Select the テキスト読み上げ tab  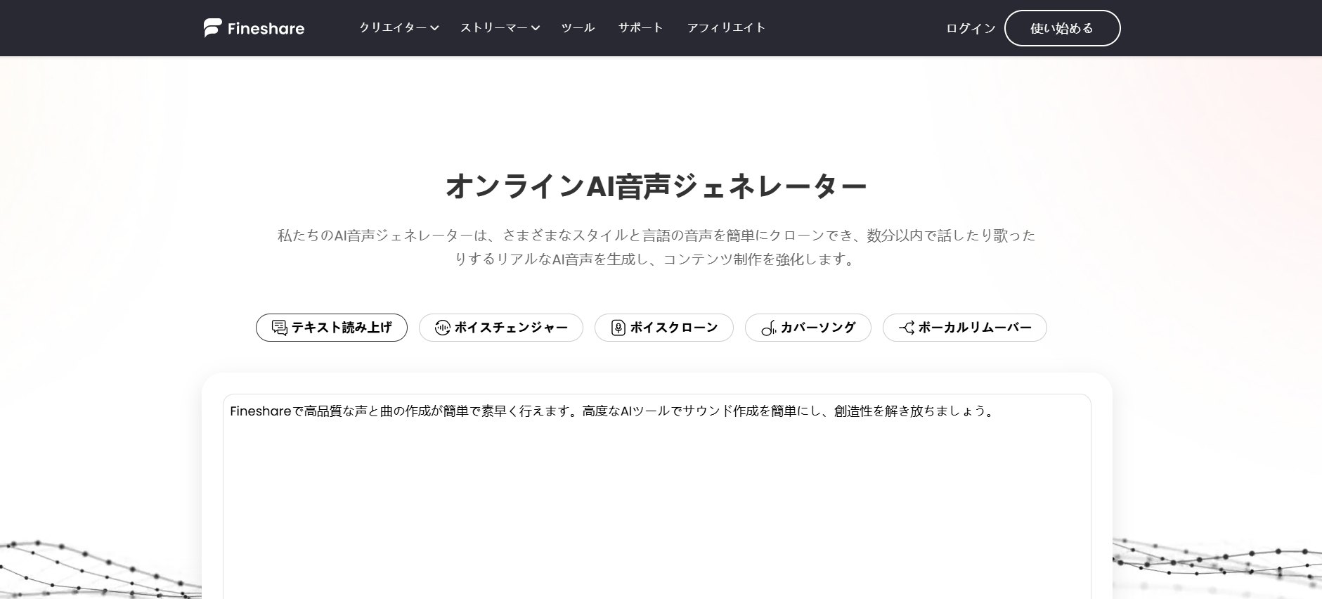(x=332, y=328)
